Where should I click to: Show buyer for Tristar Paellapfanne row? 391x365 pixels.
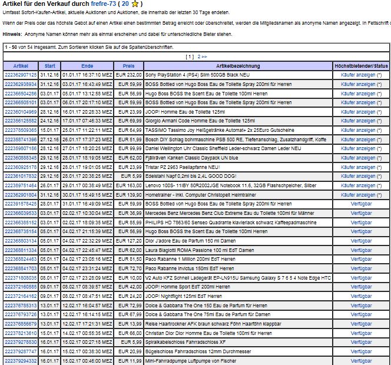(x=358, y=167)
